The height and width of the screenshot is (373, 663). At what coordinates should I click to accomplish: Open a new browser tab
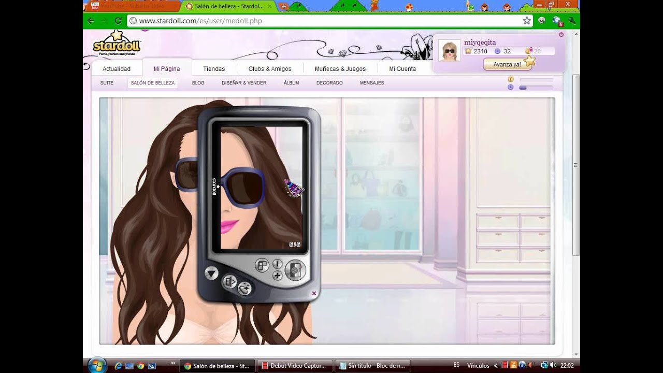[284, 6]
